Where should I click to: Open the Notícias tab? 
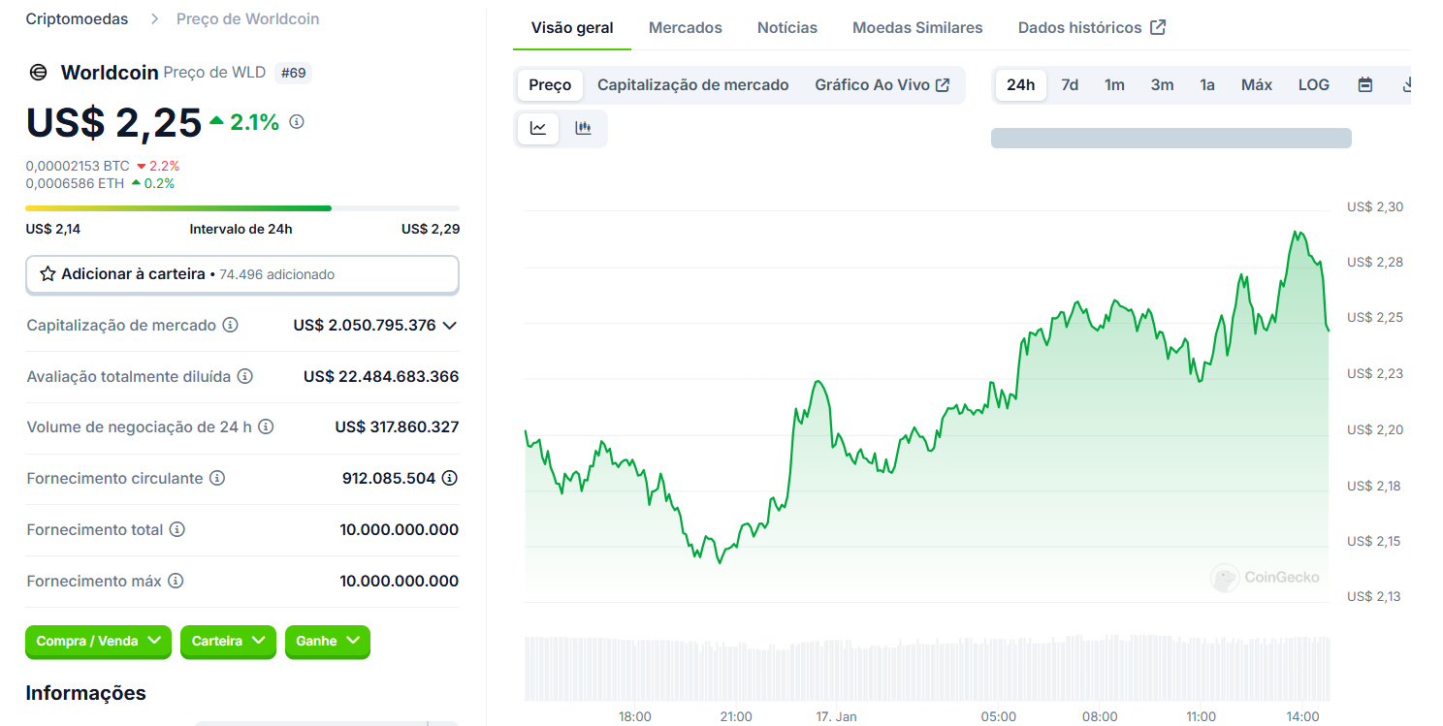pyautogui.click(x=787, y=28)
